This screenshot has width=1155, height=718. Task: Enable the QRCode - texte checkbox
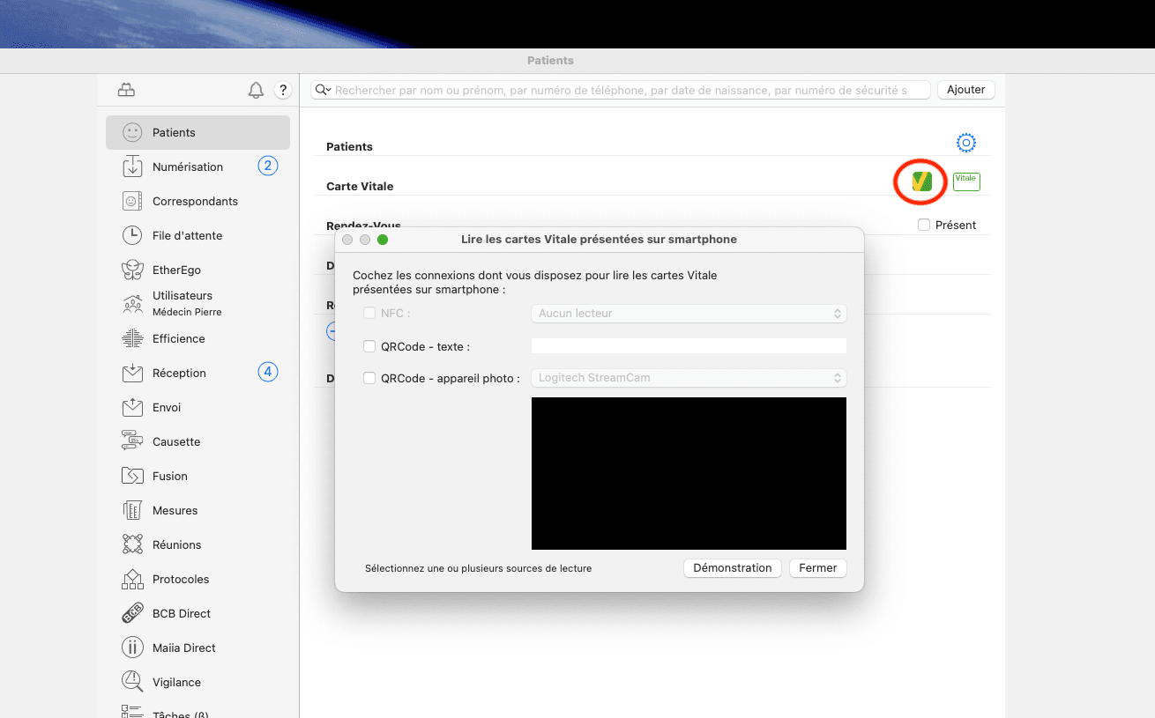pos(369,346)
